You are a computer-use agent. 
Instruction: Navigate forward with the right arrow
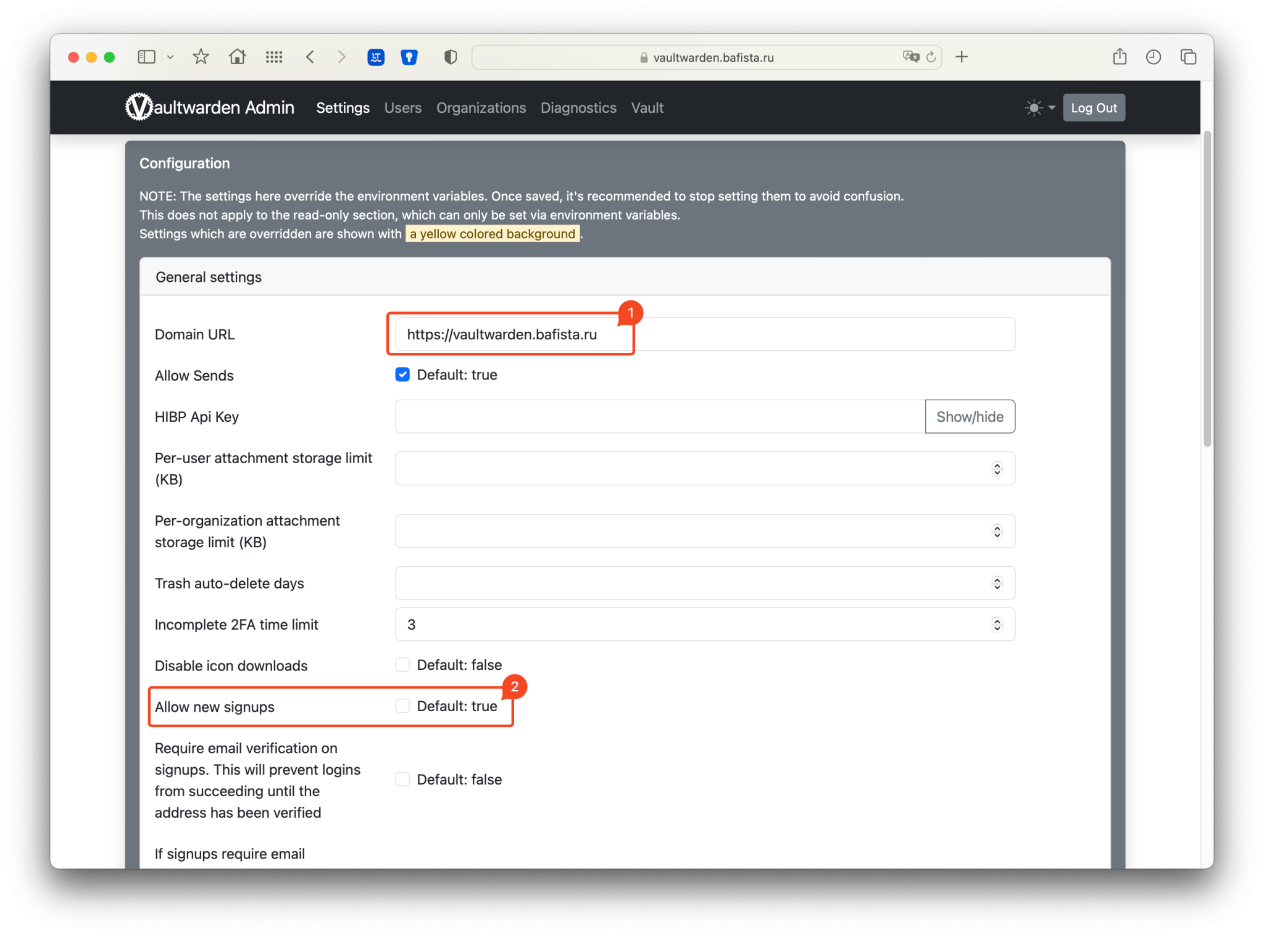(x=341, y=57)
